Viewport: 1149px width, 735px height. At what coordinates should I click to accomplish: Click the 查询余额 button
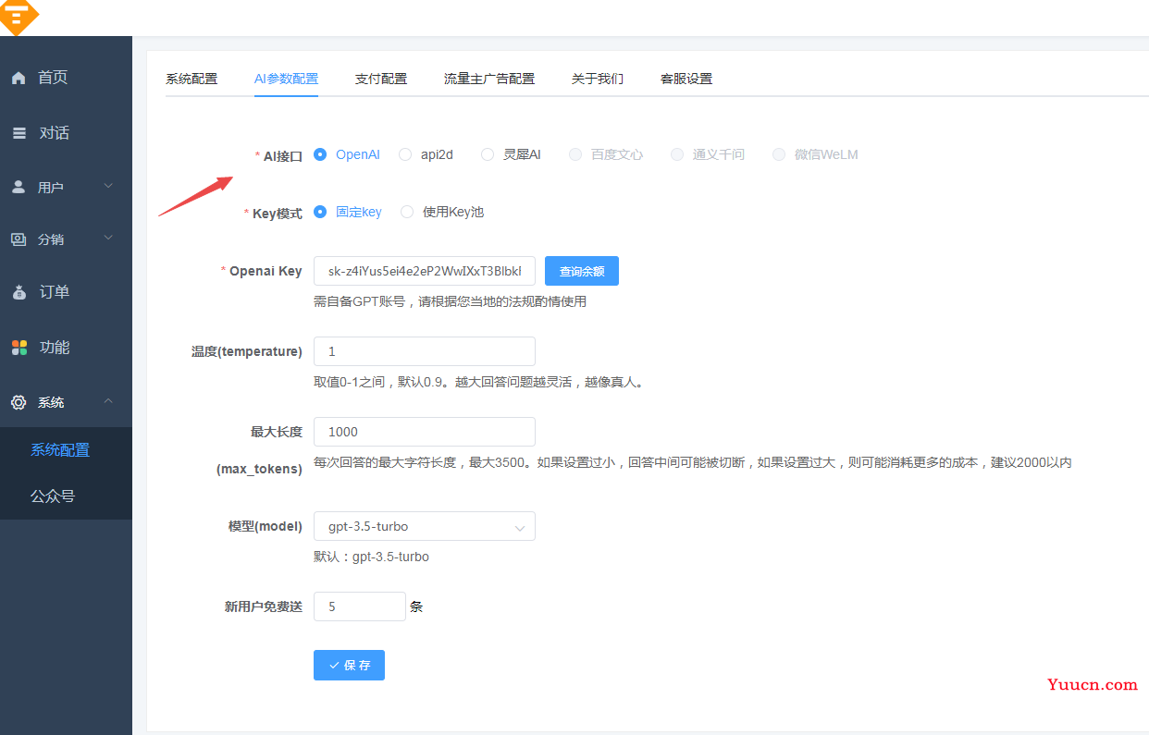pos(582,271)
